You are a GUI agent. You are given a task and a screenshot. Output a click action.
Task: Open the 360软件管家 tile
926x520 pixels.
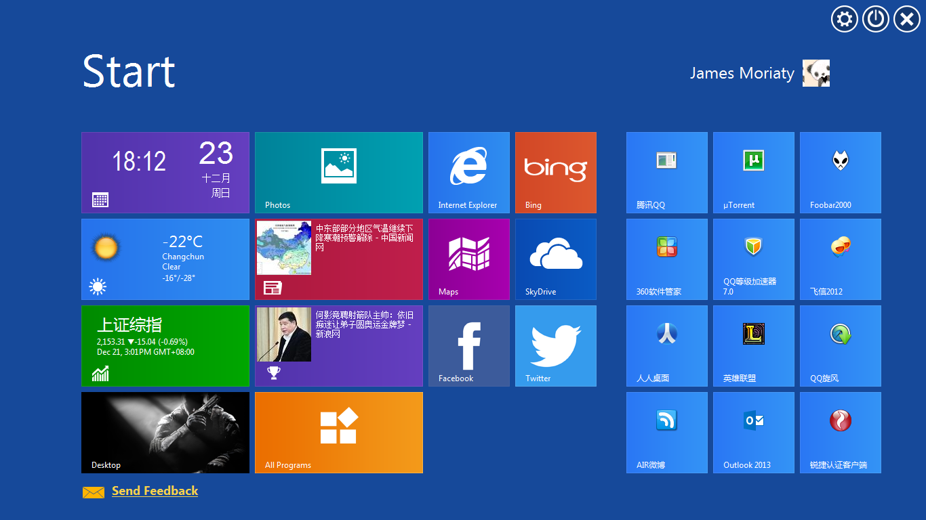(667, 259)
